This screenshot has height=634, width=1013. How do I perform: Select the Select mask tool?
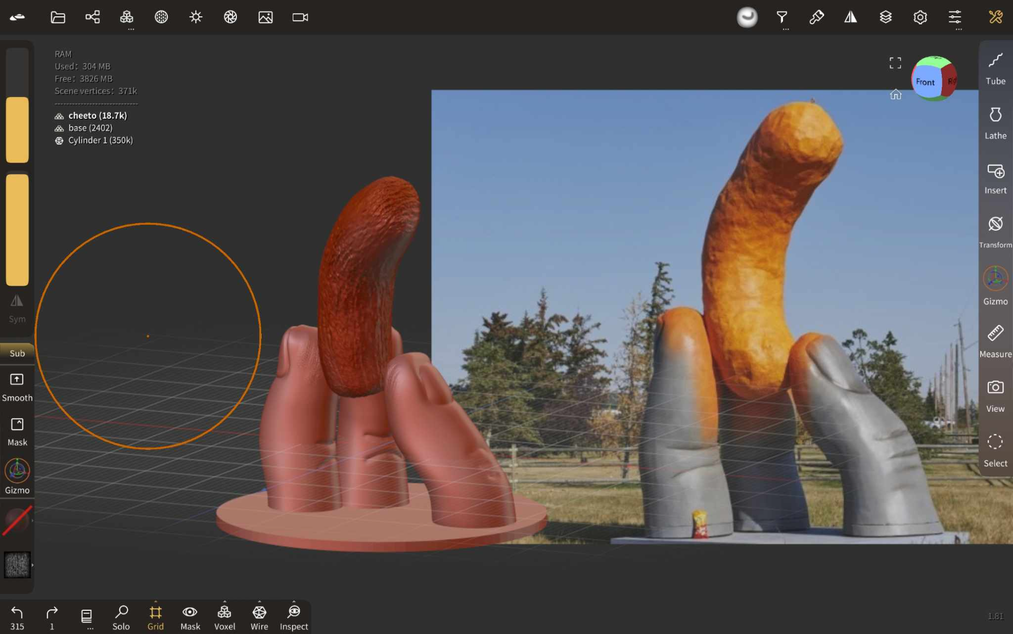point(995,450)
